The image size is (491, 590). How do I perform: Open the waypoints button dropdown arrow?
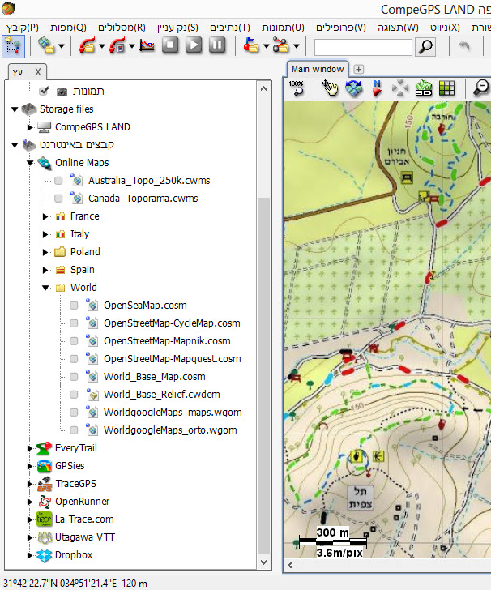coord(266,46)
